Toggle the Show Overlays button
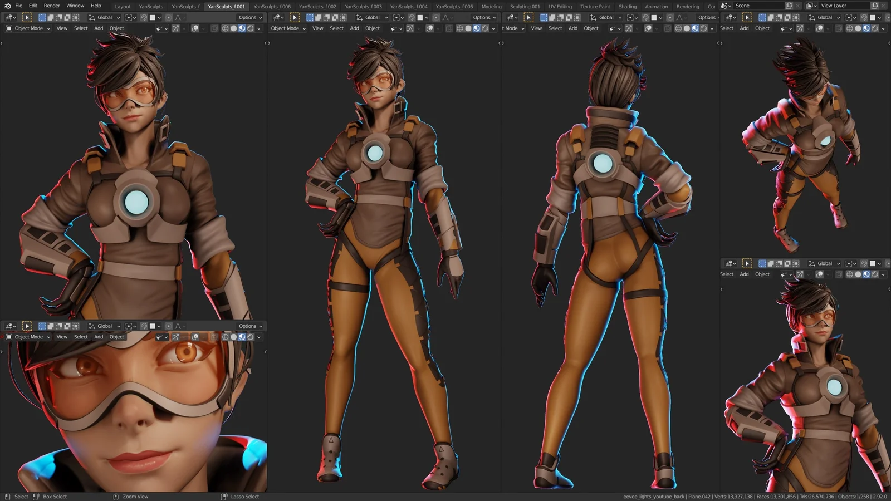The height and width of the screenshot is (501, 891). point(195,28)
